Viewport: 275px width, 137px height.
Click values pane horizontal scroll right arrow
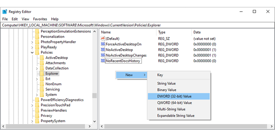point(272,126)
